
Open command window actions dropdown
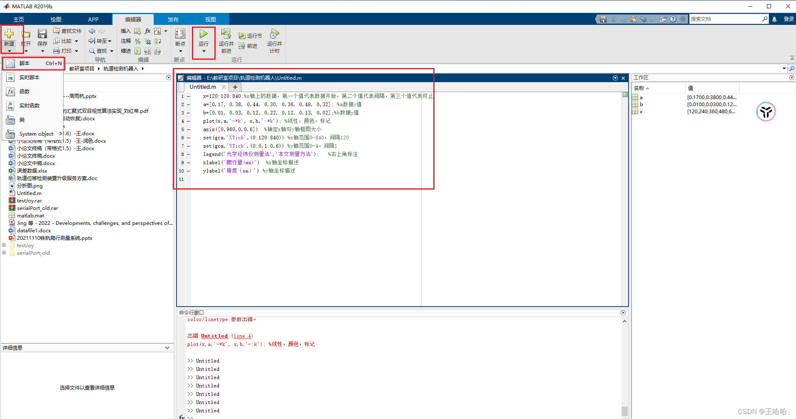[x=623, y=313]
